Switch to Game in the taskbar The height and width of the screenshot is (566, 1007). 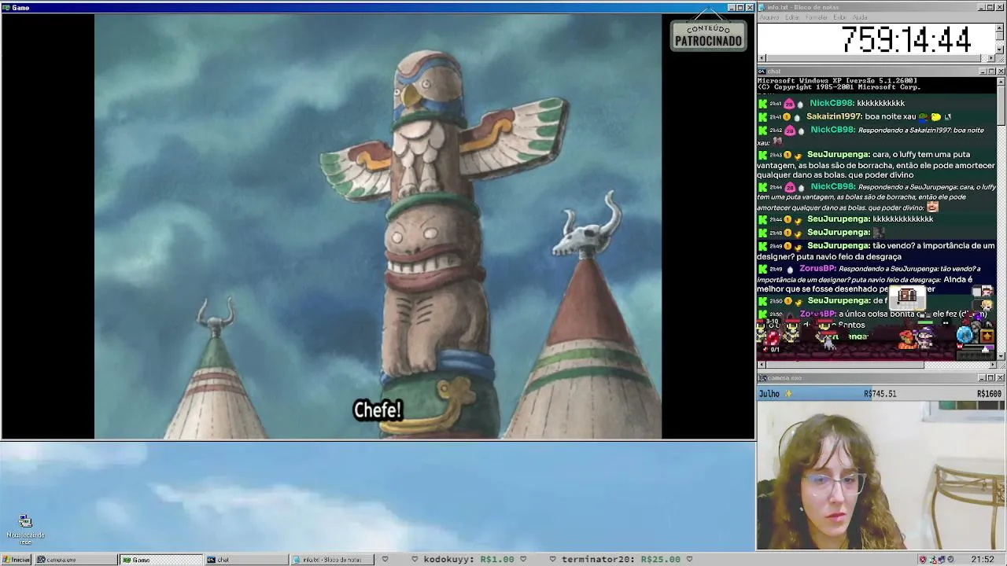coord(160,560)
